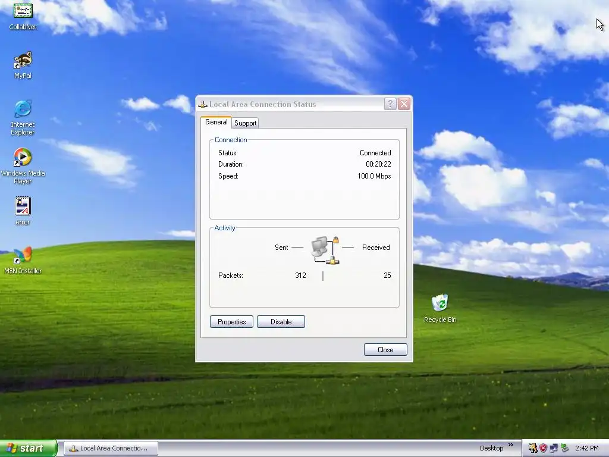Click the Received label in Activity

pos(376,248)
